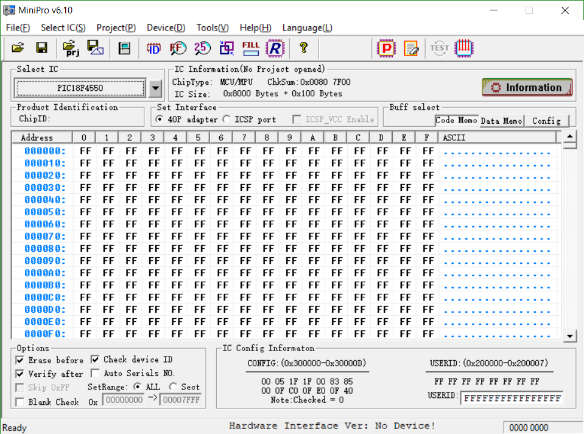
Task: Click the 0000 0000 status bar counter
Action: tap(529, 428)
